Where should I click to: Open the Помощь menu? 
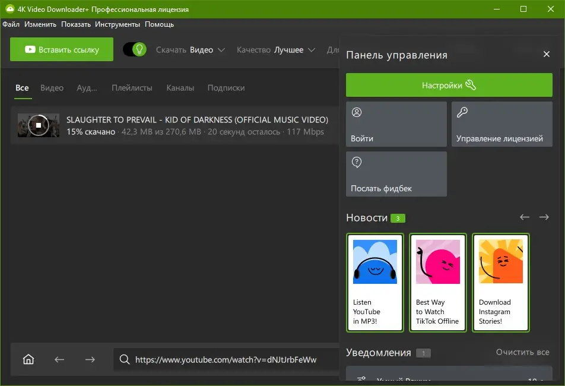[x=159, y=24]
